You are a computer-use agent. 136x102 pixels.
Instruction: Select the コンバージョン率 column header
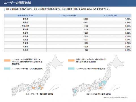coord(110,16)
